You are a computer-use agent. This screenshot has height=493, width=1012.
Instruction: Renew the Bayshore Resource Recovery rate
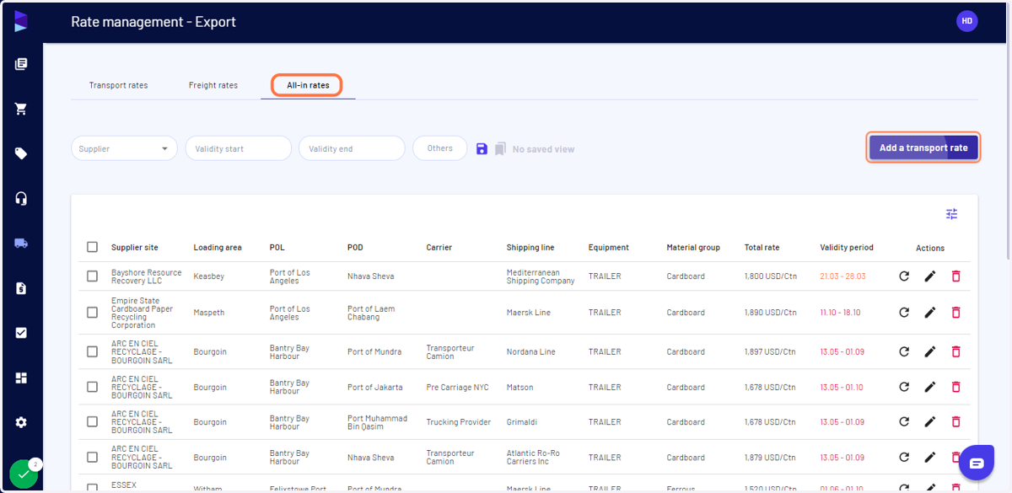[904, 276]
